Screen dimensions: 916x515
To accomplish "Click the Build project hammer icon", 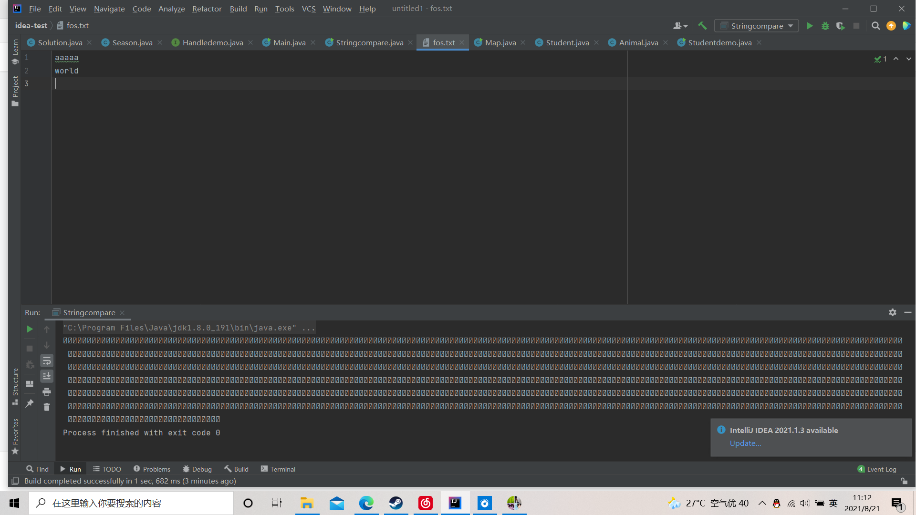I will [702, 26].
